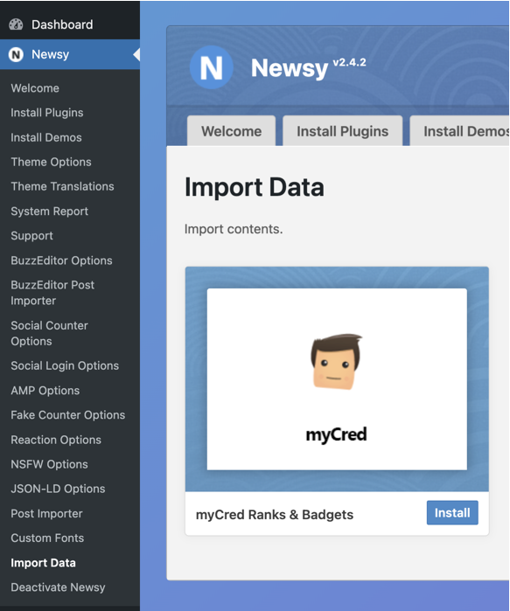
Task: Click the Import Data heading
Action: [x=255, y=187]
